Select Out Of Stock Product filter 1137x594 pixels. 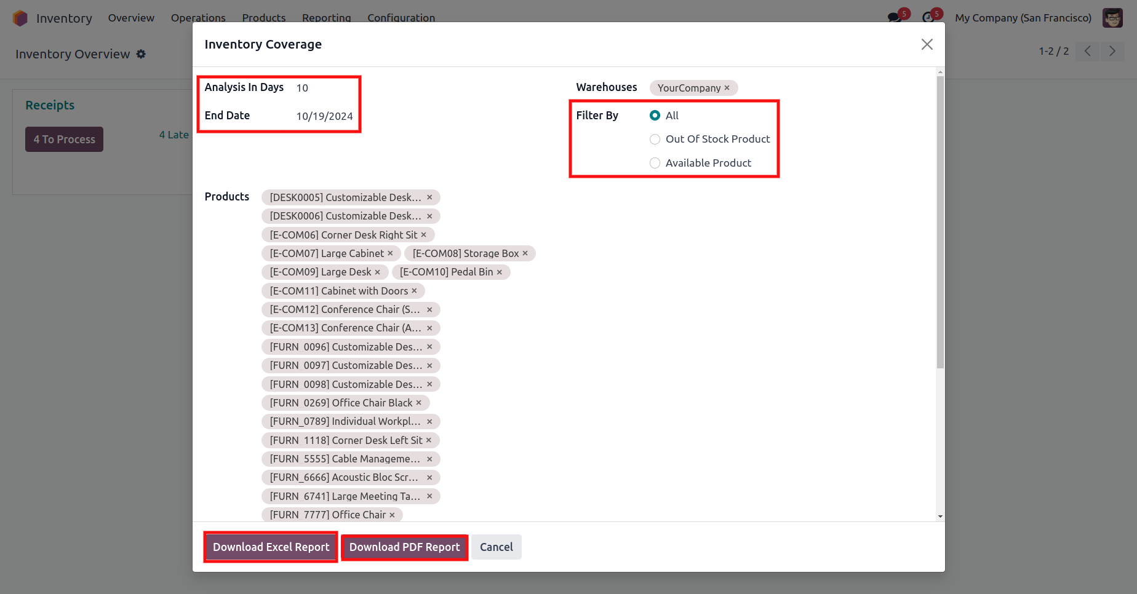point(655,139)
